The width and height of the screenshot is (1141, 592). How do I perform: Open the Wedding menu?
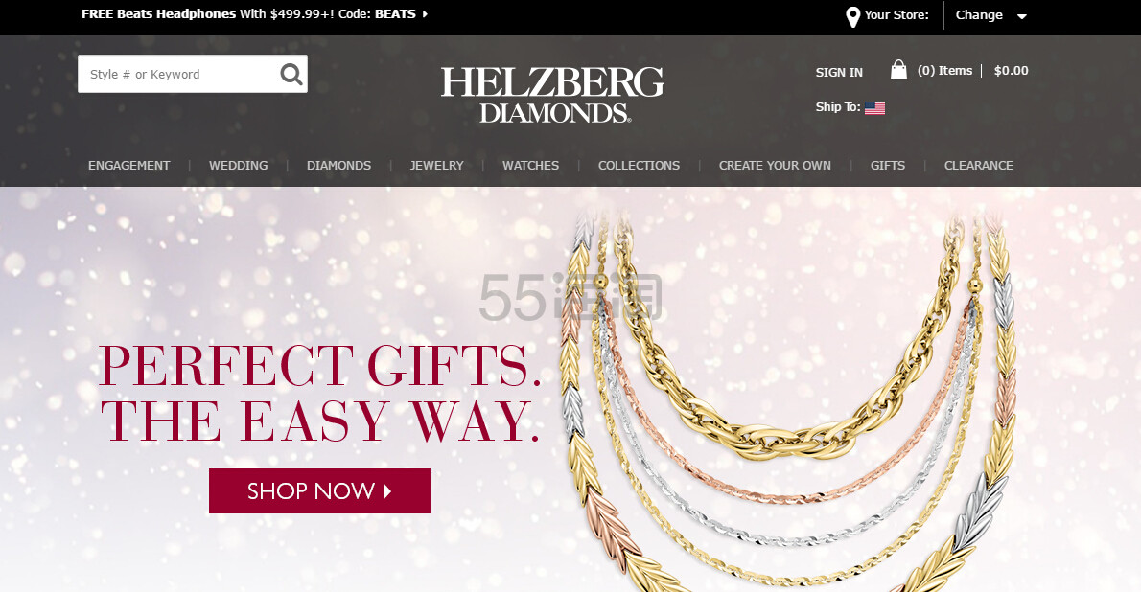pyautogui.click(x=238, y=165)
